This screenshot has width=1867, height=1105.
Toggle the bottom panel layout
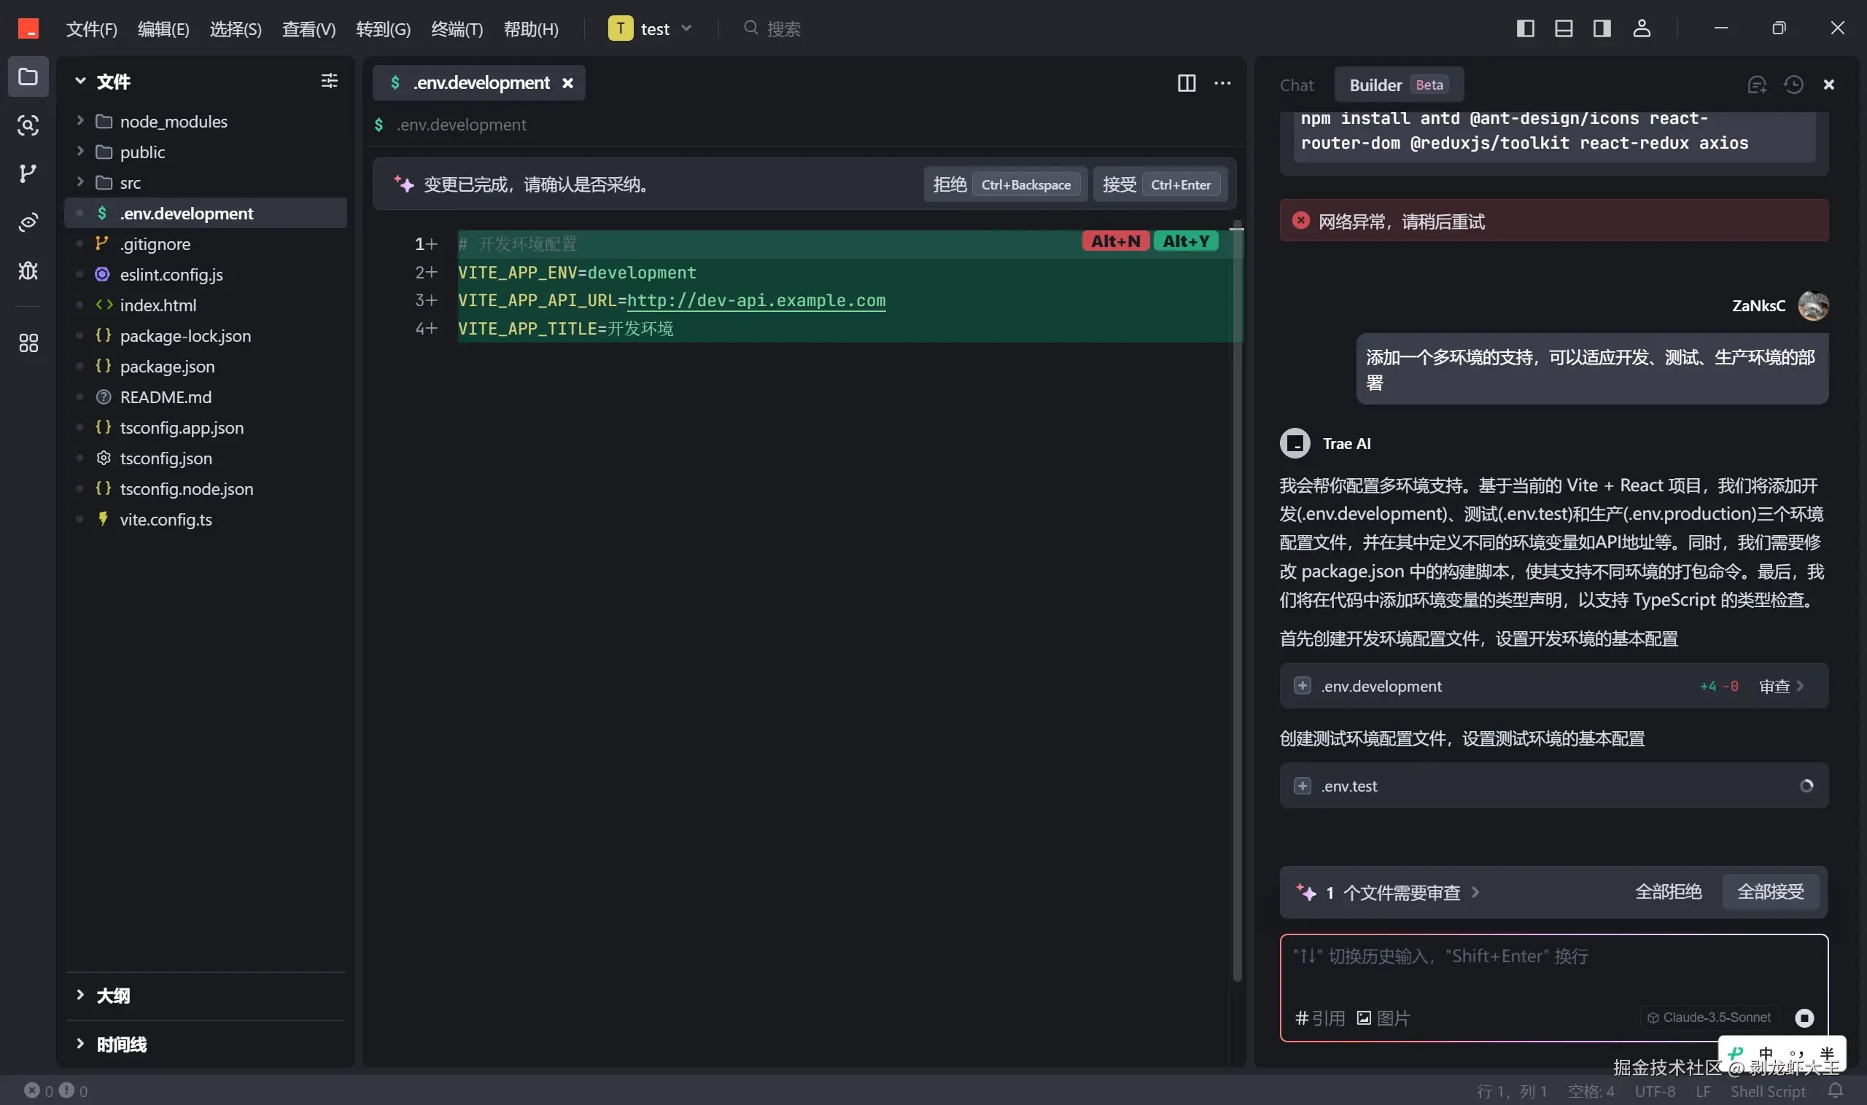1563,28
